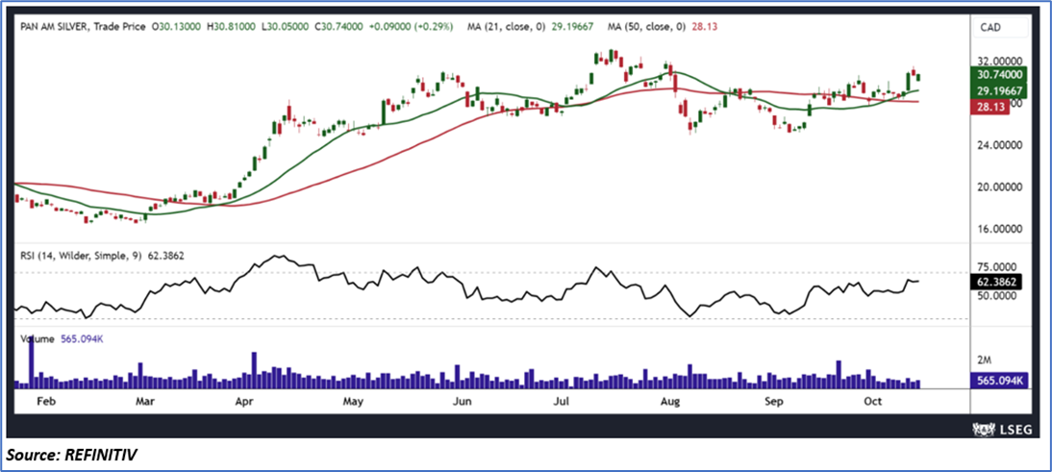Click the Jun time axis label
The image size is (1052, 472).
point(461,402)
